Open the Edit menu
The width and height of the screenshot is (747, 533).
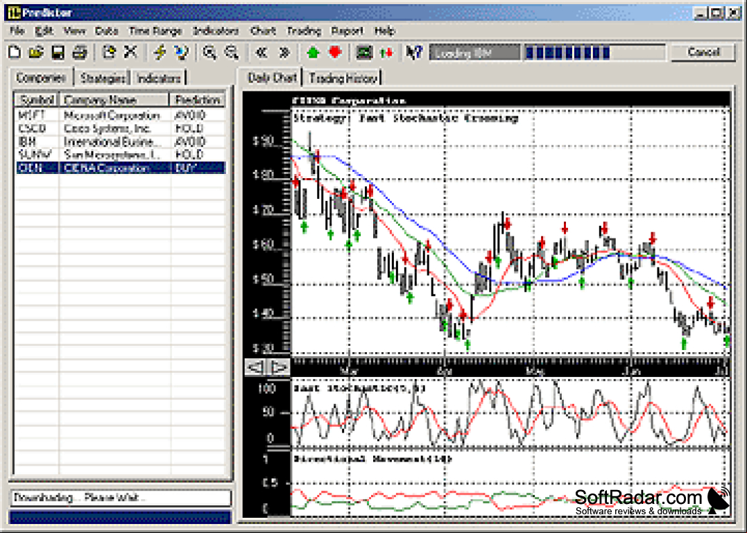click(x=44, y=31)
